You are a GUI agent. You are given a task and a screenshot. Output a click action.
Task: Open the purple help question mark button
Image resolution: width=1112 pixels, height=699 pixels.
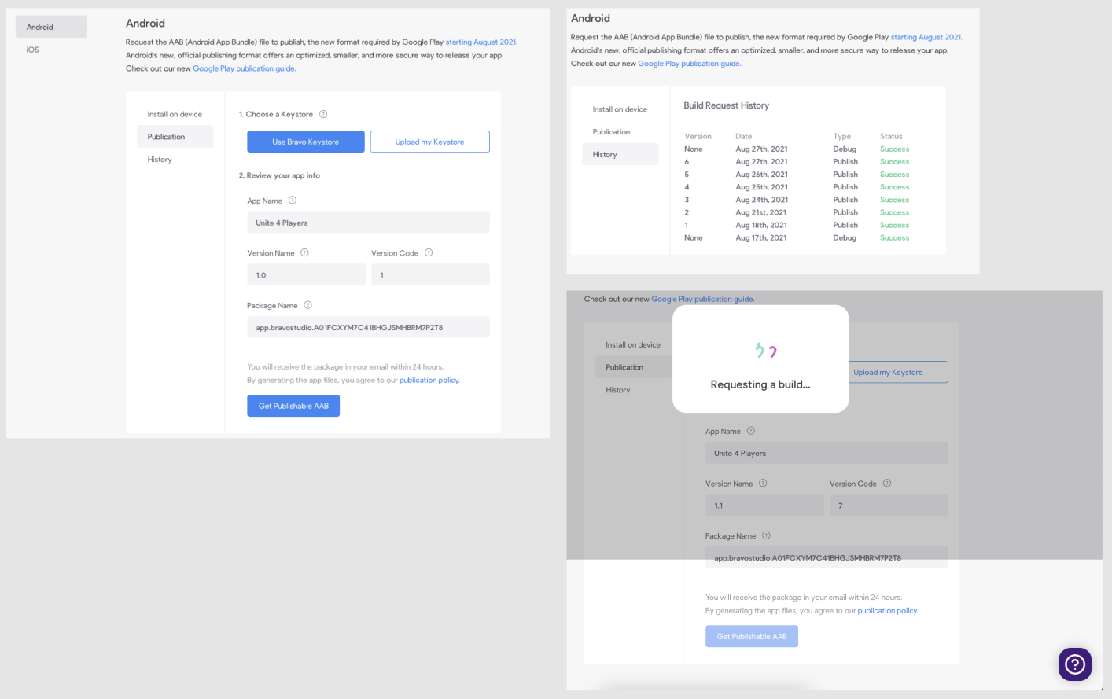pyautogui.click(x=1075, y=664)
